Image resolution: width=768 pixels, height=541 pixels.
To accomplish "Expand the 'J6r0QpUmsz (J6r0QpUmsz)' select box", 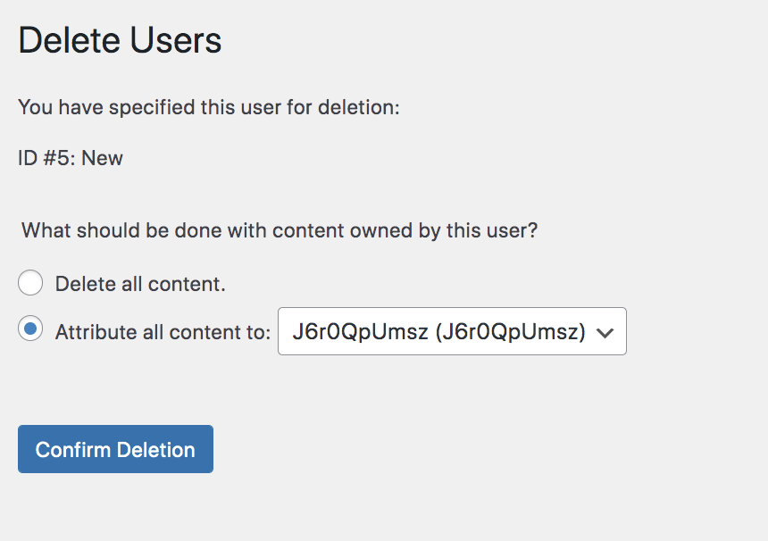I will (451, 330).
